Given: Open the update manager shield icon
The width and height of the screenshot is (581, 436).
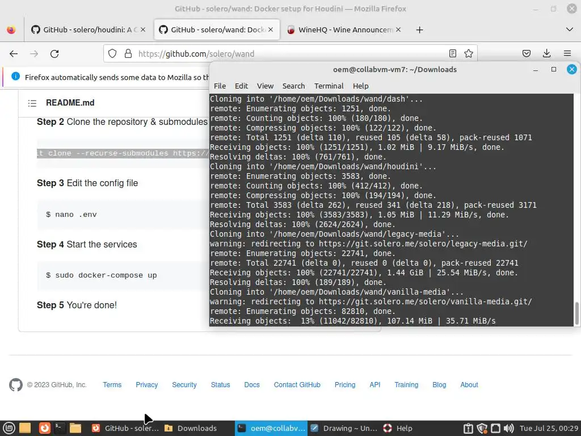Looking at the screenshot, I should (x=482, y=429).
